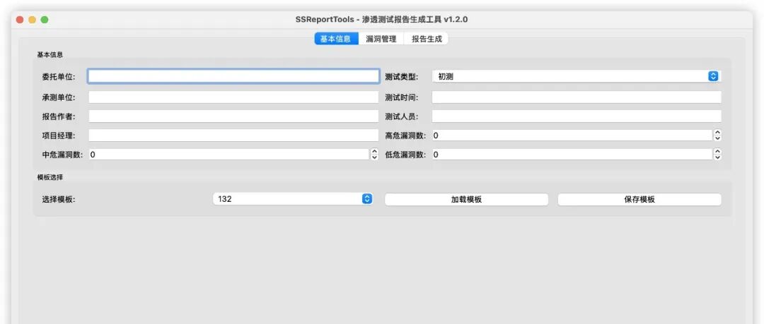This screenshot has width=764, height=324.
Task: Open the 报告生成 tab
Action: click(x=427, y=39)
